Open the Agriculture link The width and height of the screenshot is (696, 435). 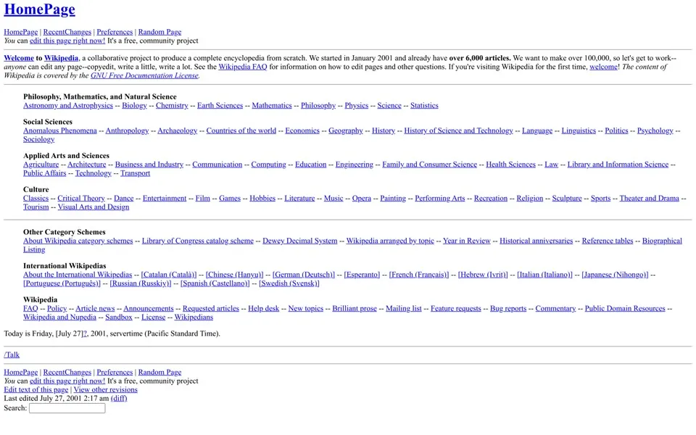(41, 165)
